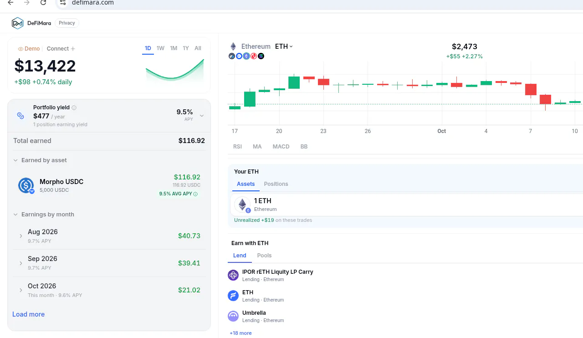Toggle the RSI indicator

[x=237, y=147]
